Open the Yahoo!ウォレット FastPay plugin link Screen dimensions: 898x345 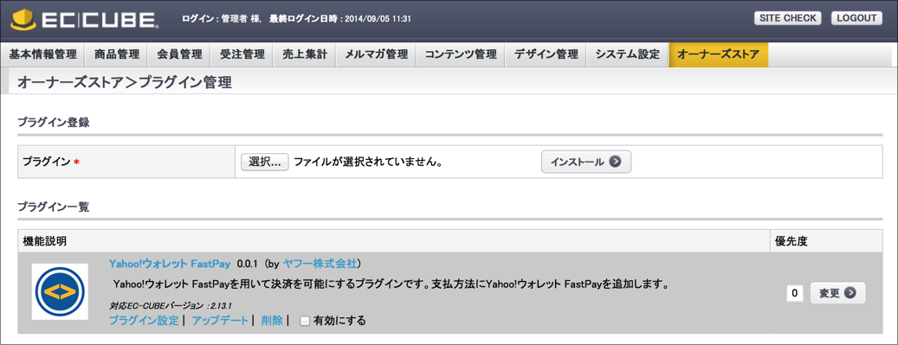pyautogui.click(x=170, y=265)
